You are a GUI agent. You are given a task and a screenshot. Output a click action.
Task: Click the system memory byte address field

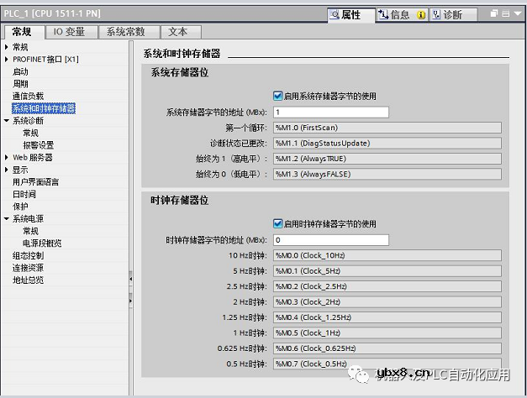pos(330,112)
